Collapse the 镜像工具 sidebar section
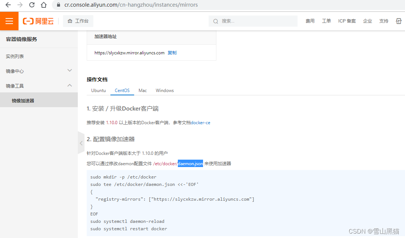 tap(39, 86)
